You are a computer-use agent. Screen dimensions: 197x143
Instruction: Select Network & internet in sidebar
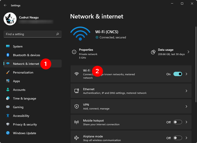[x=33, y=64]
